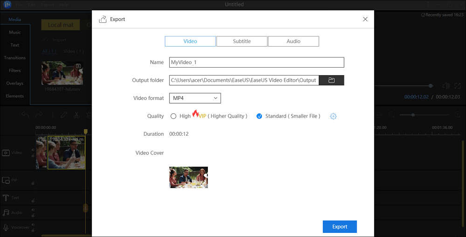Screen dimensions: 466x237
Task: Click the preview volume speaker icon
Action: click(x=445, y=86)
